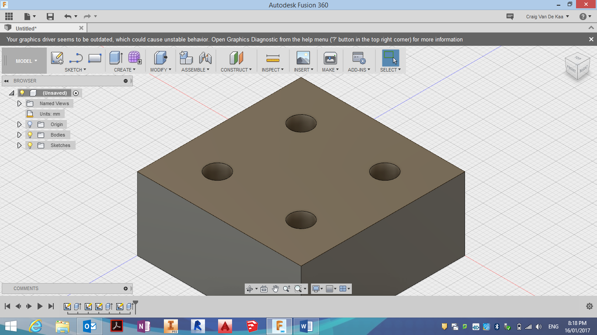Open the MODIFY menu

(x=161, y=70)
